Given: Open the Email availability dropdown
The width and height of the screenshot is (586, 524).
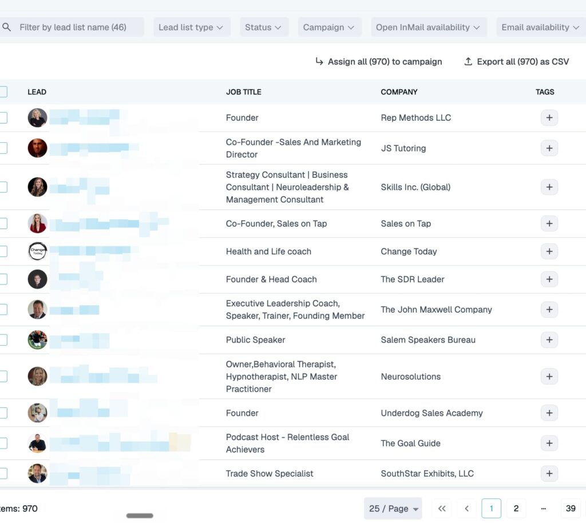Looking at the screenshot, I should pyautogui.click(x=541, y=27).
